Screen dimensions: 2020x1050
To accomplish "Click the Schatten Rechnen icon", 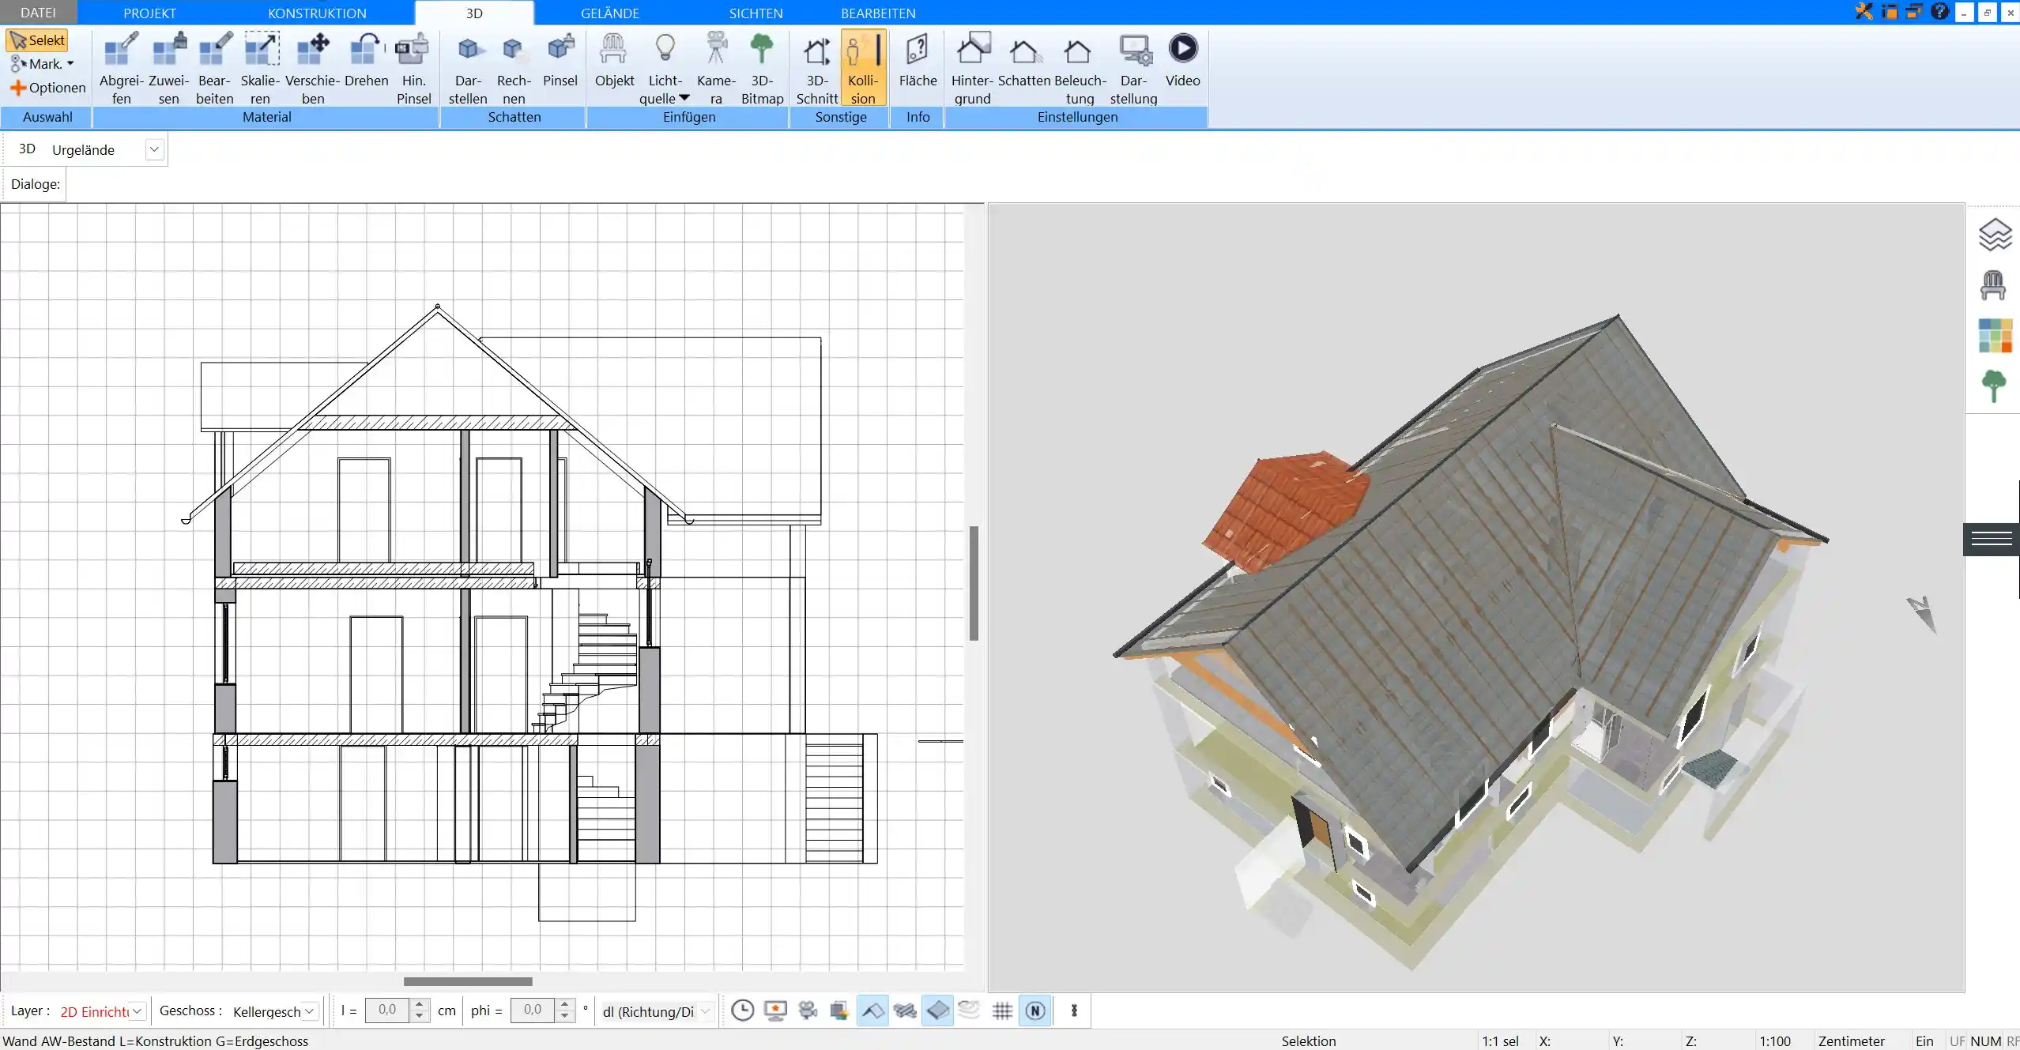I will click(514, 68).
